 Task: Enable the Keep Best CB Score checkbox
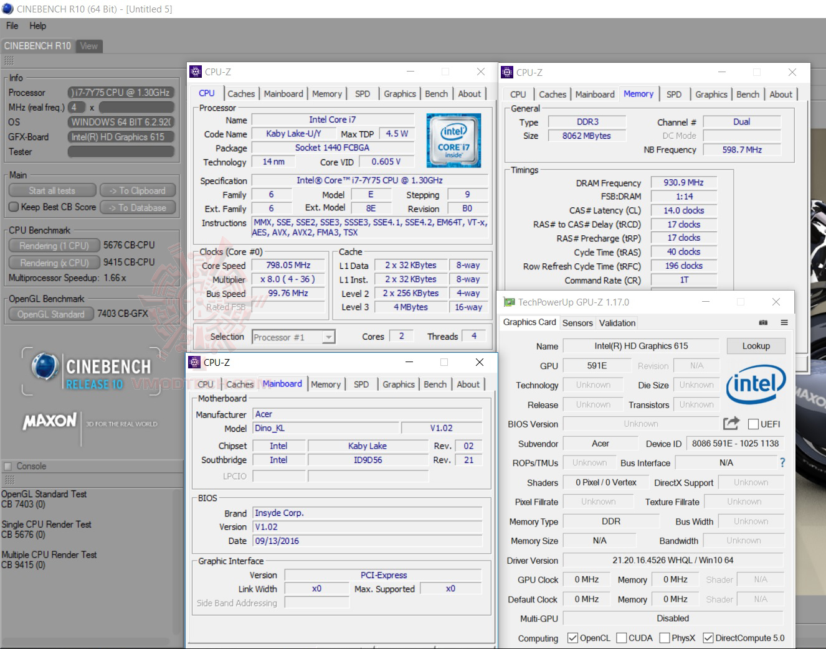click(x=14, y=207)
